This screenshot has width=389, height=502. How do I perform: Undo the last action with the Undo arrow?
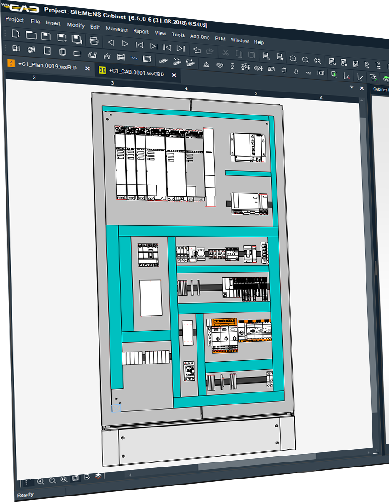[197, 50]
